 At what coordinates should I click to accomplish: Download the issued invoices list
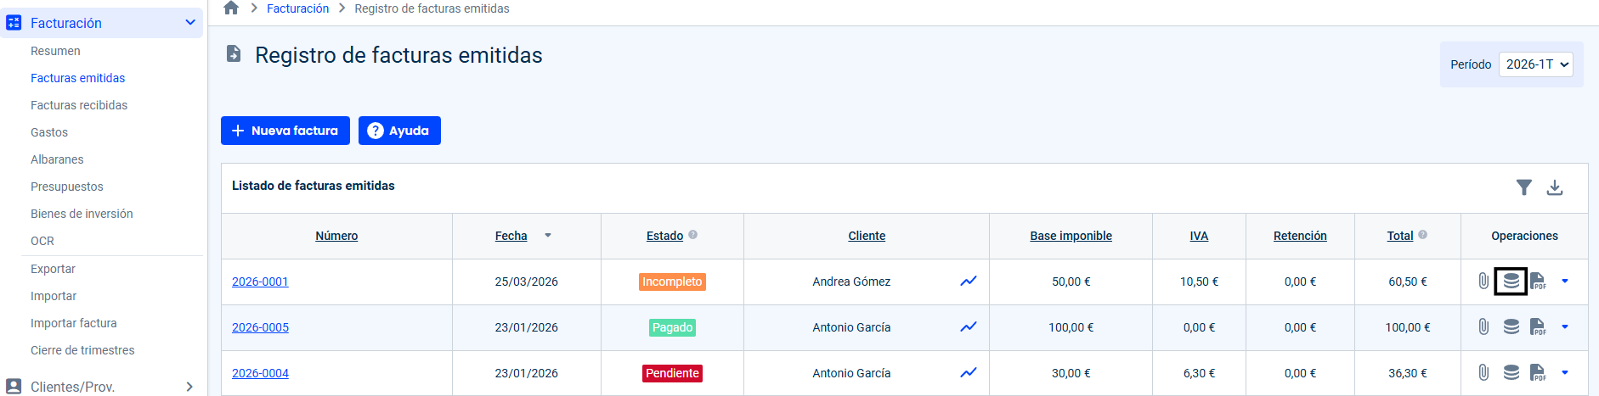click(1554, 187)
